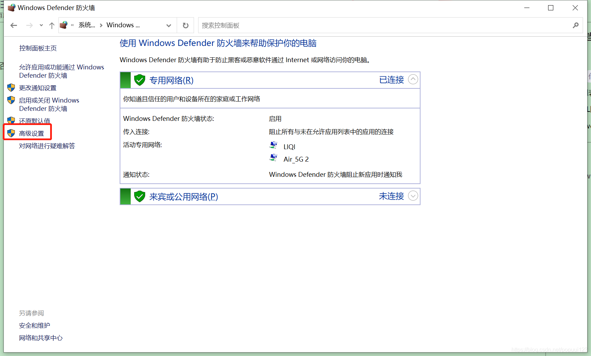The image size is (591, 356).
Task: Expand the 来宾或公用网络 section
Action: [413, 196]
